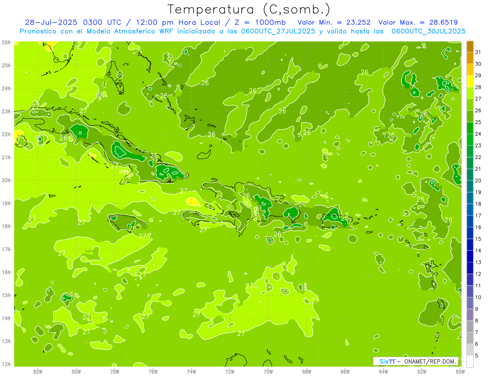Click the "20N" latitude axis label

tap(6, 180)
